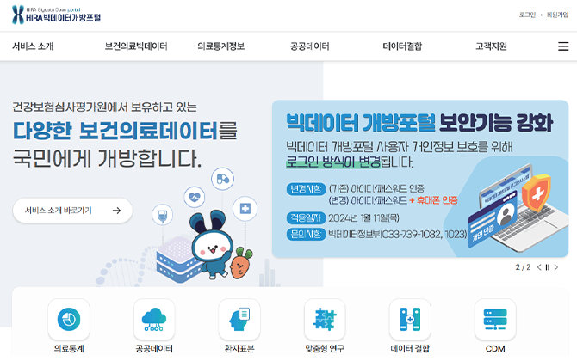Image resolution: width=577 pixels, height=361 pixels.
Task: Open the 공공데이터 navigation menu
Action: point(310,46)
